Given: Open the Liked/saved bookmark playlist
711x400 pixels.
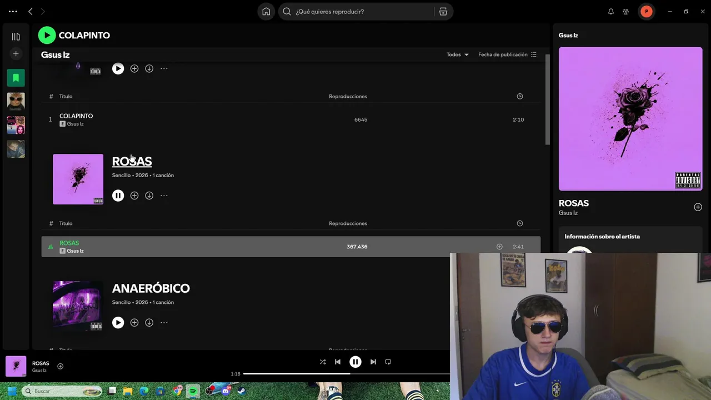Looking at the screenshot, I should click(16, 78).
